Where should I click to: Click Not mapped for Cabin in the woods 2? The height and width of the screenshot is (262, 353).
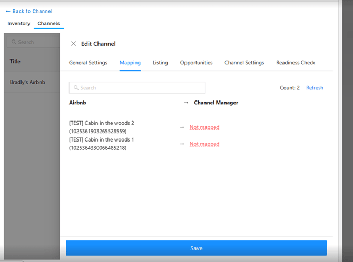204,127
